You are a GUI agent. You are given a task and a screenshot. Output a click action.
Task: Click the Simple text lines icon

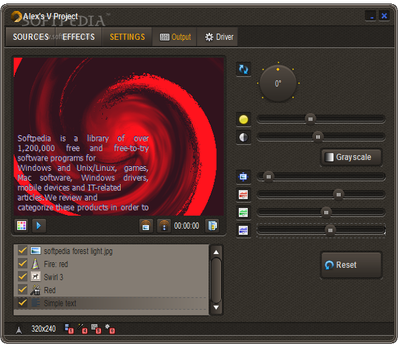point(36,303)
